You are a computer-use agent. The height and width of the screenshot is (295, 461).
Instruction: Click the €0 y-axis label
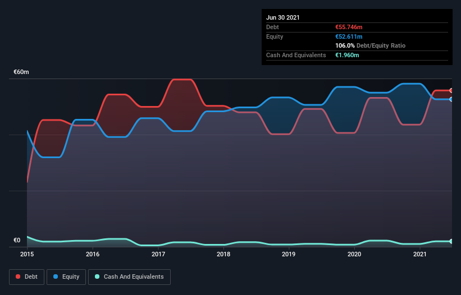coord(17,240)
